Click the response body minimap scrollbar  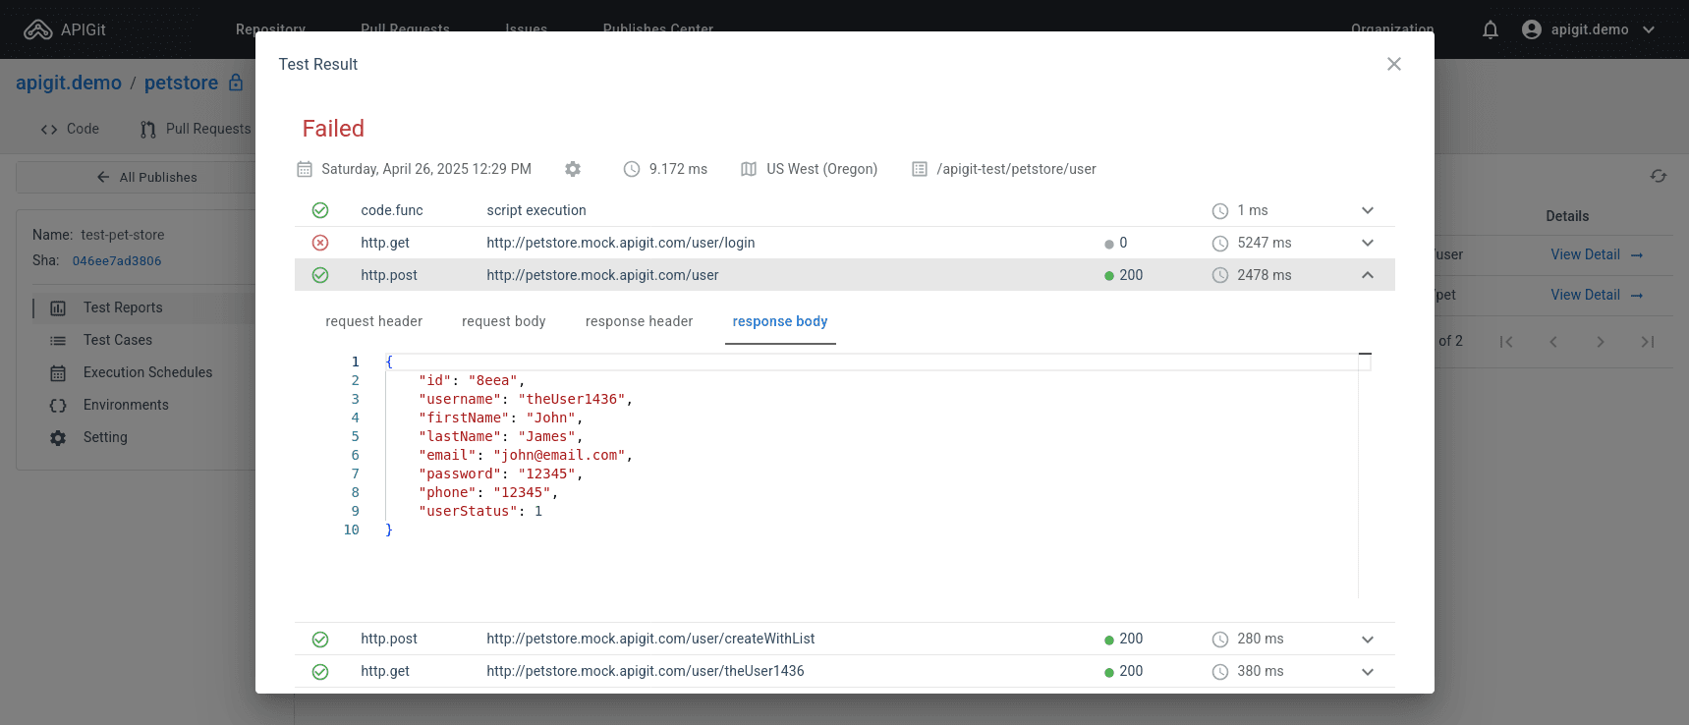1365,475
